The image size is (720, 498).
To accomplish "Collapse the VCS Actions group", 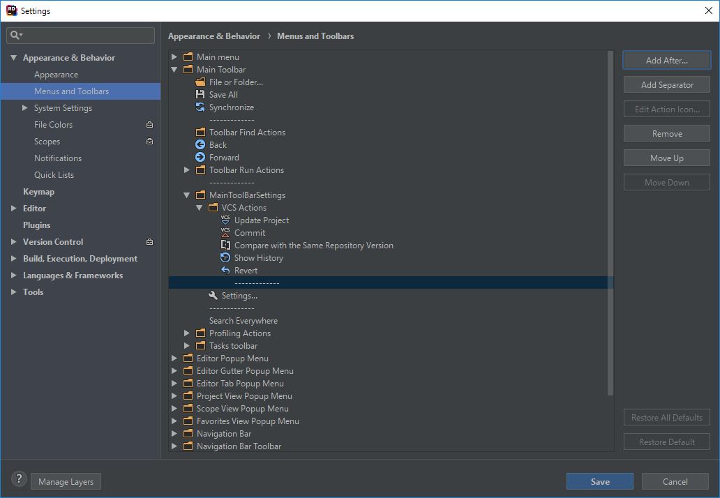I will click(x=200, y=207).
